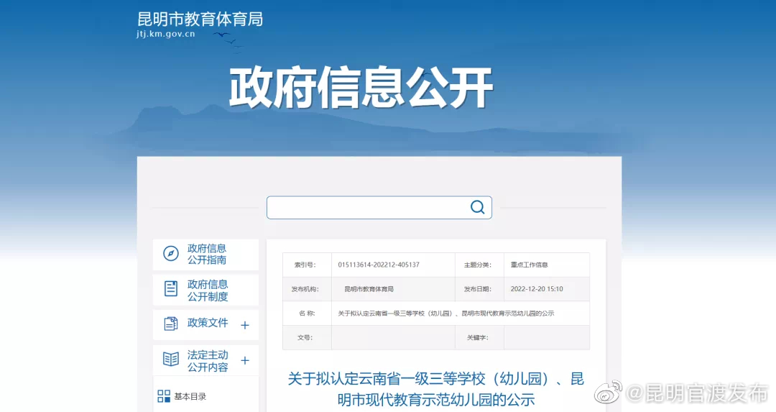Click the jtj.km.gov.cn site address
Screen dimensions: 776x412
click(x=166, y=35)
